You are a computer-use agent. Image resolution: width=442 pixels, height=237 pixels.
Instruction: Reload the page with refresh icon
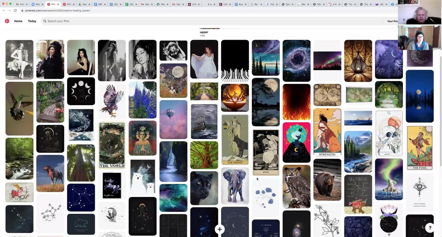(x=15, y=10)
